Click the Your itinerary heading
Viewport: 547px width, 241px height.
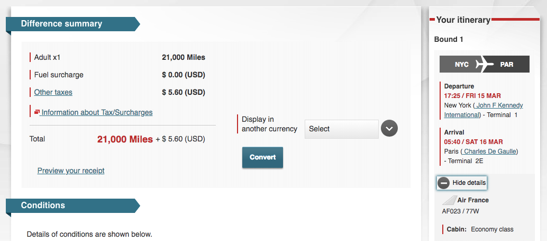pos(463,20)
